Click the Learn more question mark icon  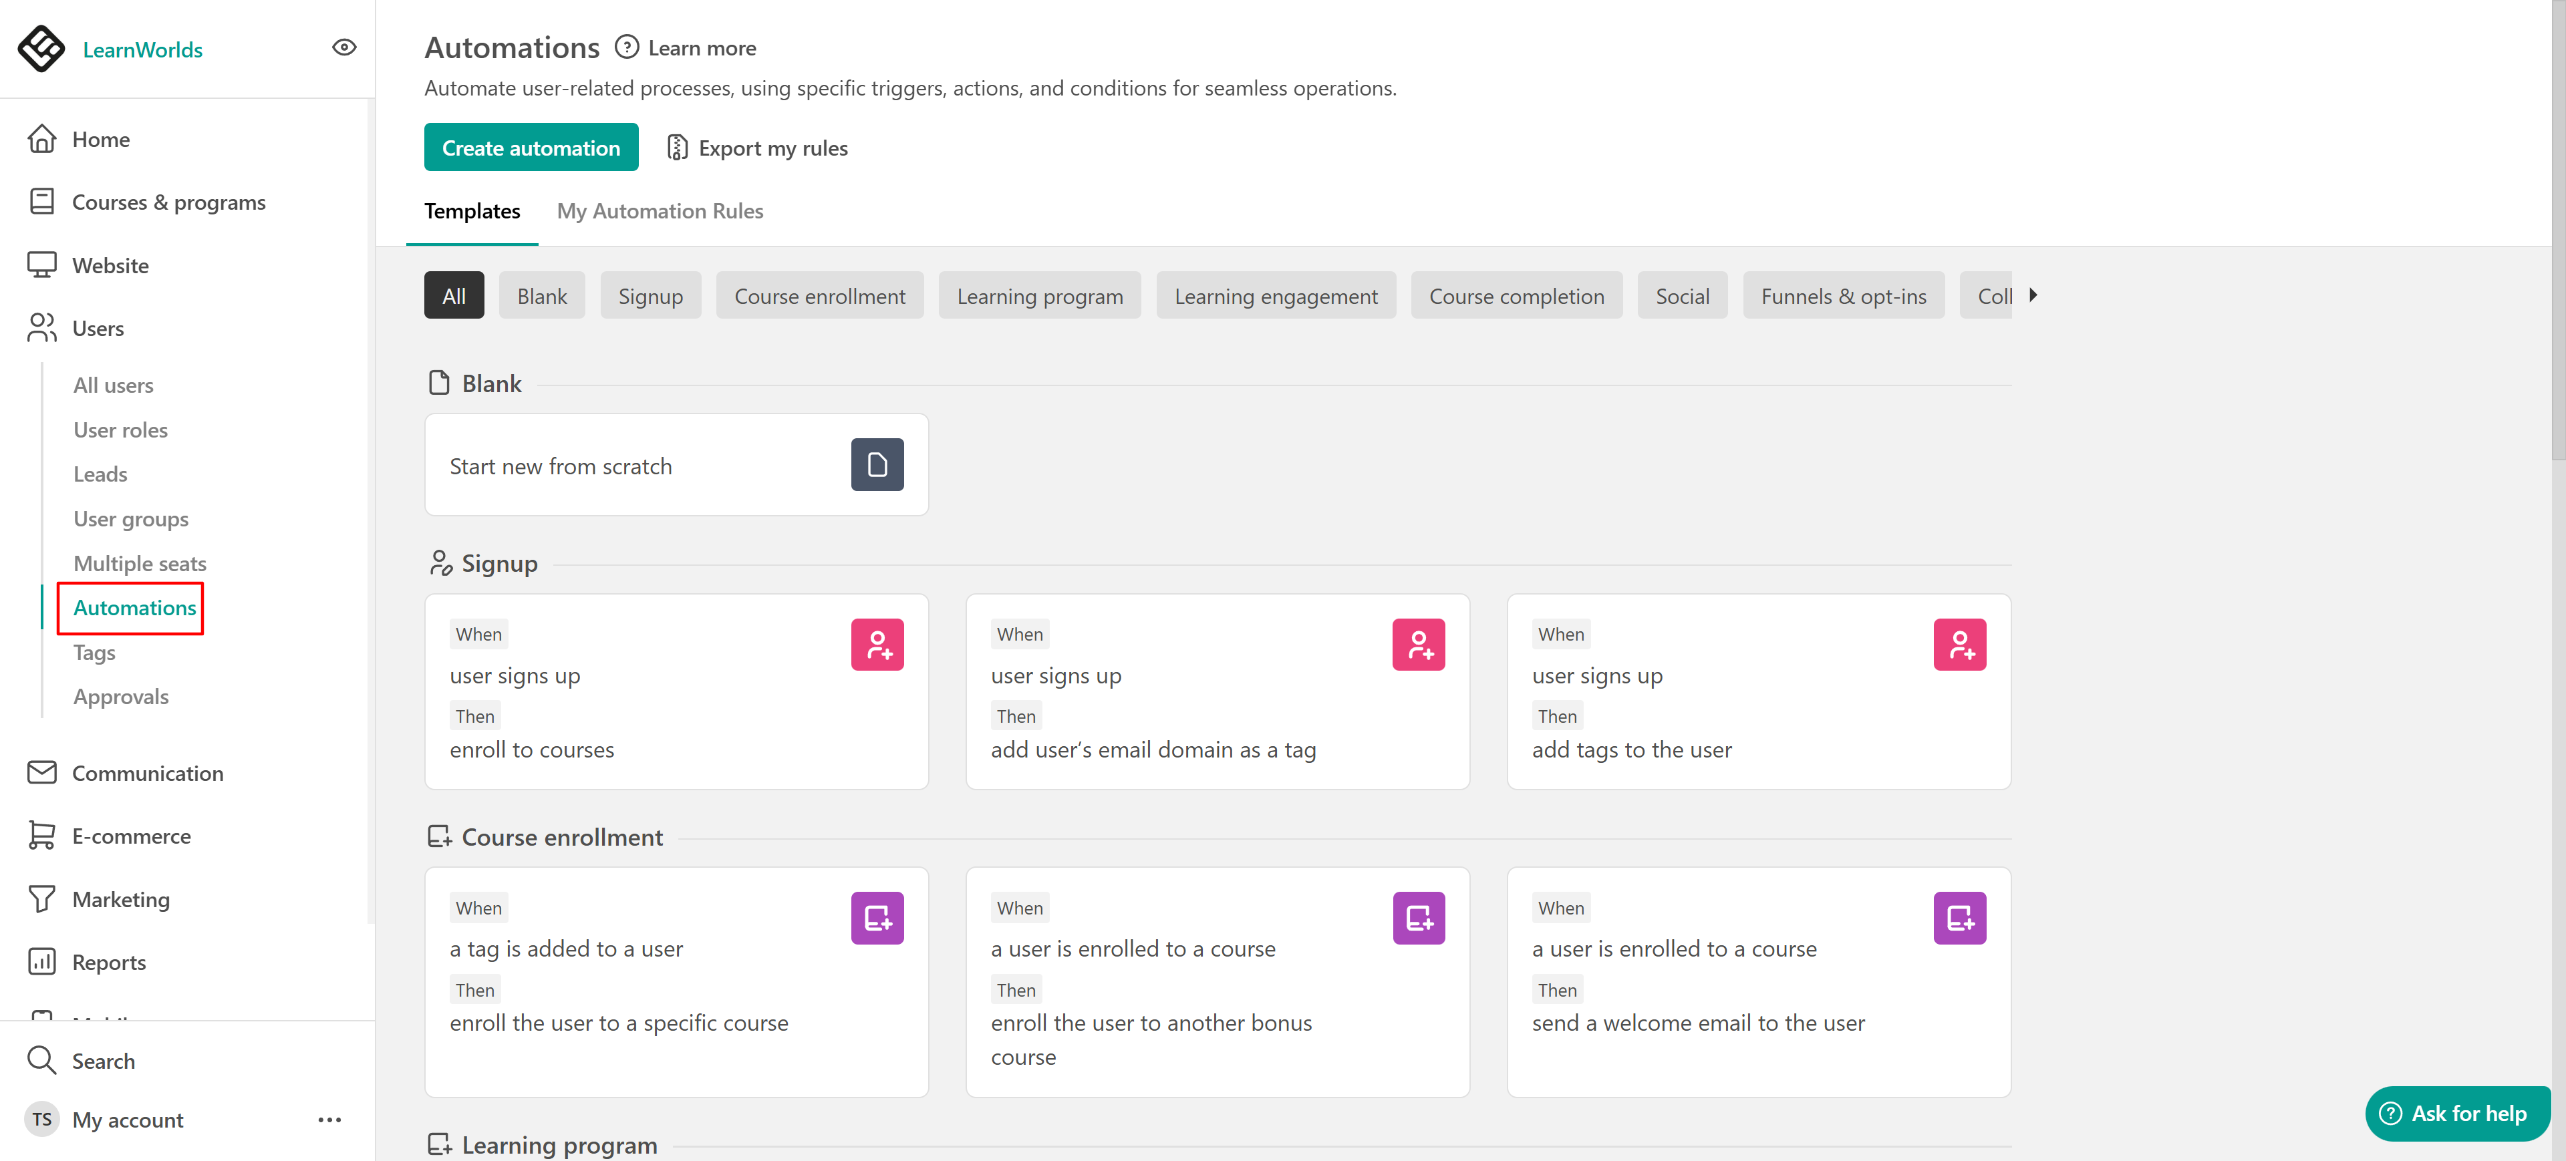click(x=627, y=47)
